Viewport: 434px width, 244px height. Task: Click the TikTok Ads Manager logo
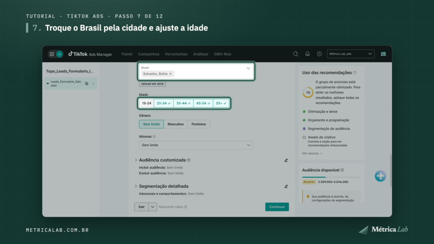point(90,54)
